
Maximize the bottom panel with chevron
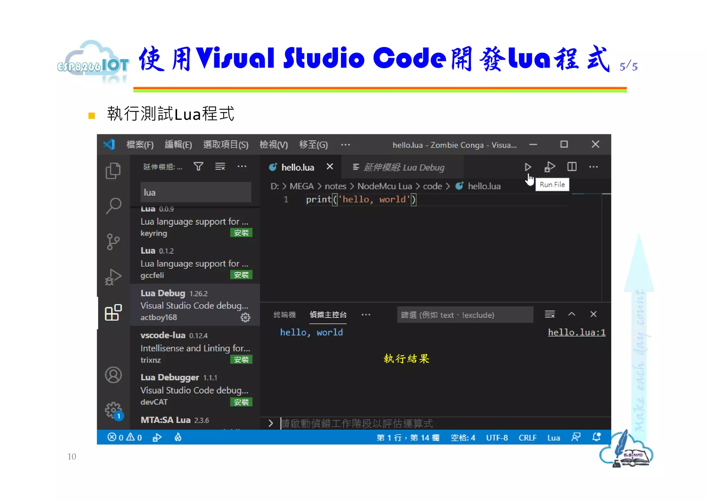pyautogui.click(x=572, y=314)
